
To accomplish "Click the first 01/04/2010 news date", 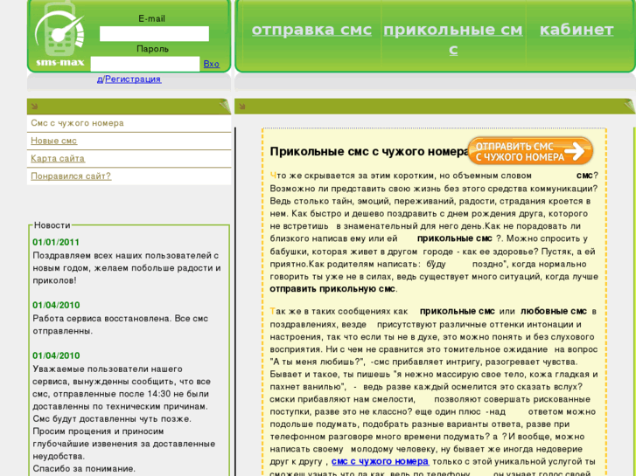I will [56, 305].
